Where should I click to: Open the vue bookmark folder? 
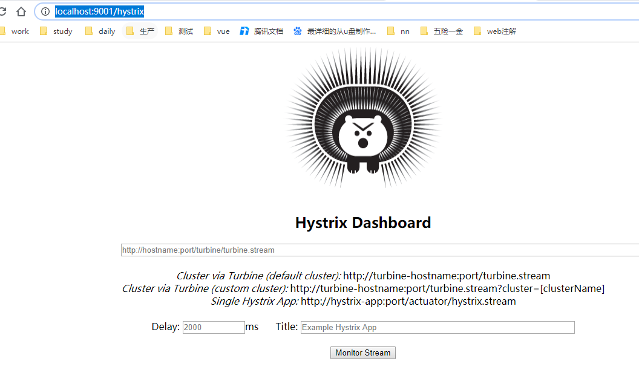tap(217, 31)
